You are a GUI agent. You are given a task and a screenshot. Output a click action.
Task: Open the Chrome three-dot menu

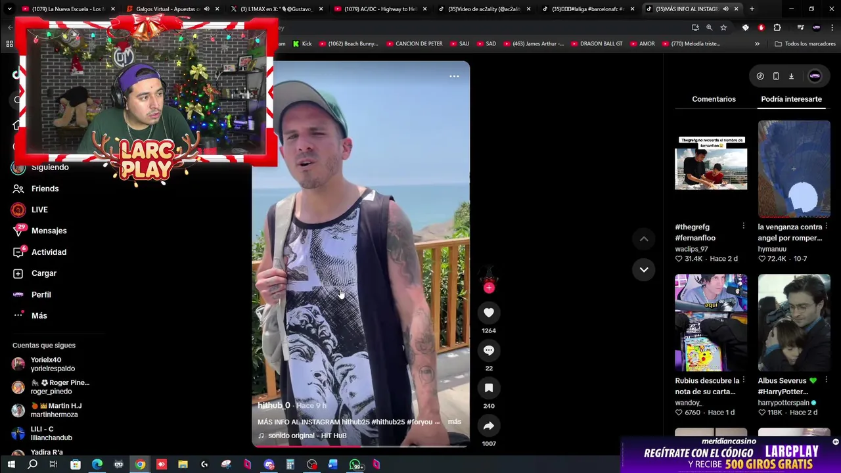coord(832,28)
